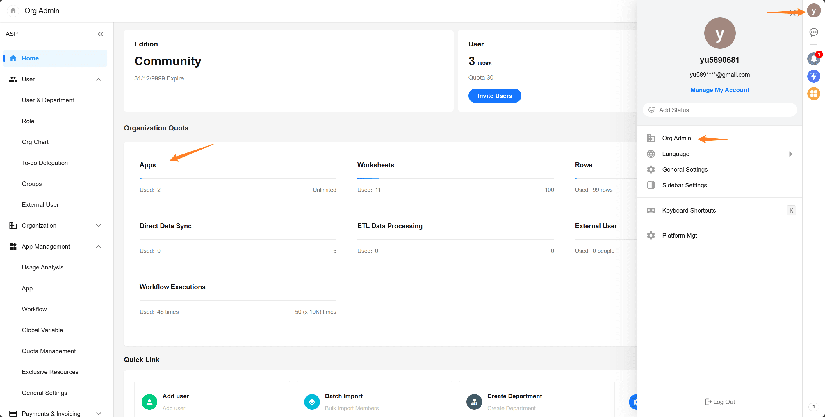Viewport: 825px width, 417px height.
Task: Click the small 'y' avatar in corner
Action: click(x=813, y=11)
